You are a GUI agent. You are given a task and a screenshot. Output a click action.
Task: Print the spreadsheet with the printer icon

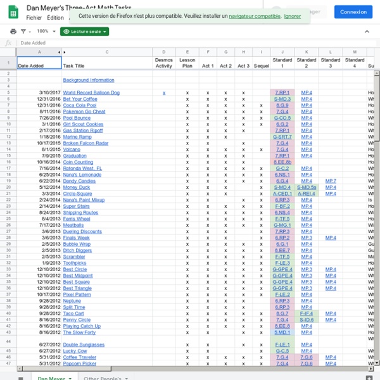click(13, 32)
